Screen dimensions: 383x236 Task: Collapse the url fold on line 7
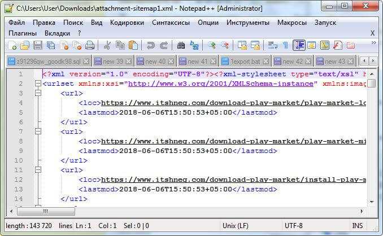38,132
